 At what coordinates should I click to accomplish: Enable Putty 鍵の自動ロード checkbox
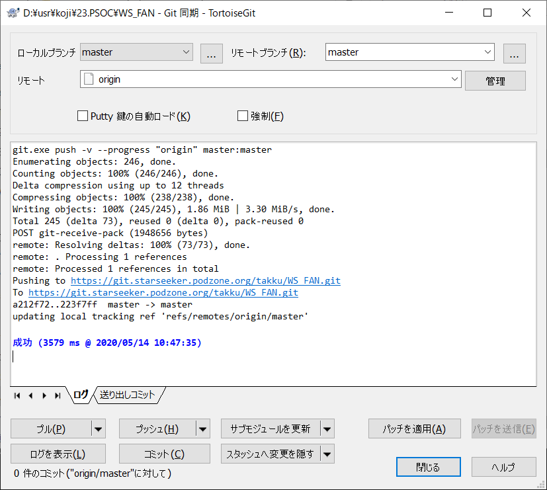pyautogui.click(x=83, y=116)
